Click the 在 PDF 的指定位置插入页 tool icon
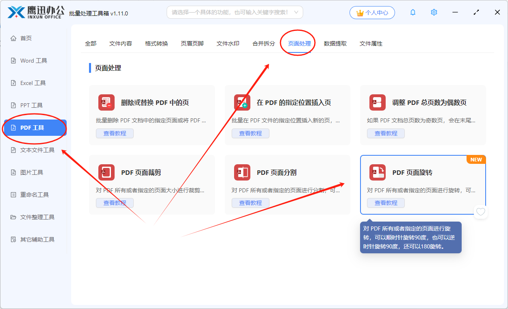The height and width of the screenshot is (309, 508). click(x=242, y=103)
